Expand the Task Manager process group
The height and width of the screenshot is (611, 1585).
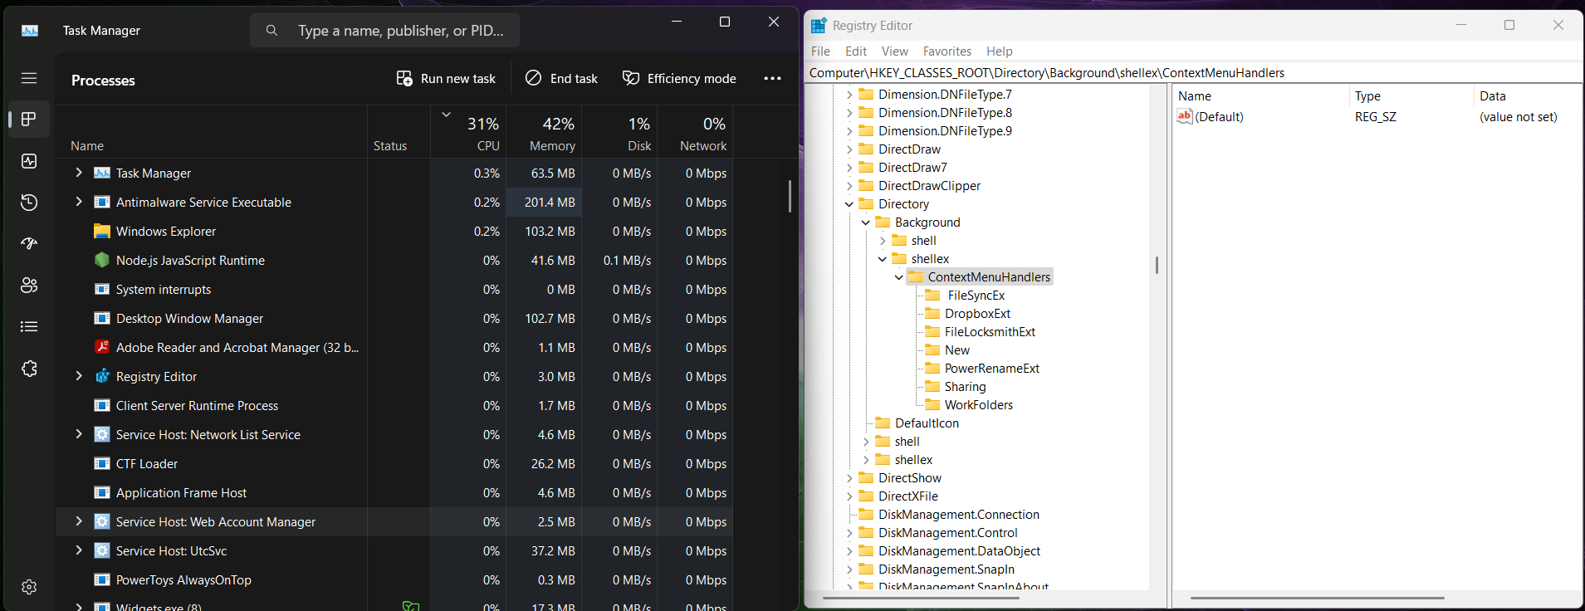[x=79, y=173]
